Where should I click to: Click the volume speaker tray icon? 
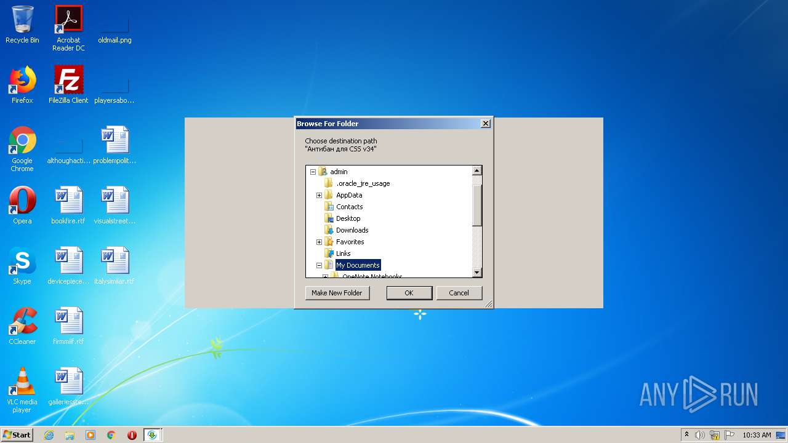coord(700,435)
